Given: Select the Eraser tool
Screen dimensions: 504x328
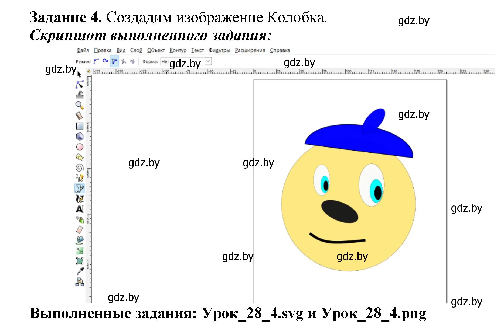Looking at the screenshot, I should coord(80,230).
